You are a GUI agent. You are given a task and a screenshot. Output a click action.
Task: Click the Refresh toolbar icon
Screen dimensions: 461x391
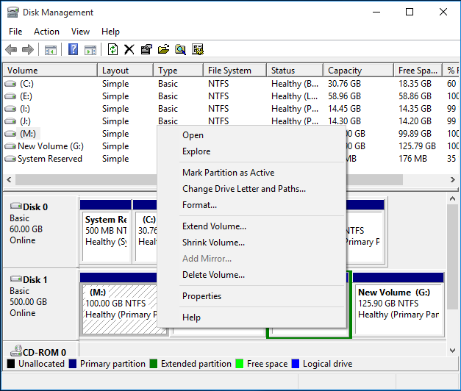click(x=112, y=49)
